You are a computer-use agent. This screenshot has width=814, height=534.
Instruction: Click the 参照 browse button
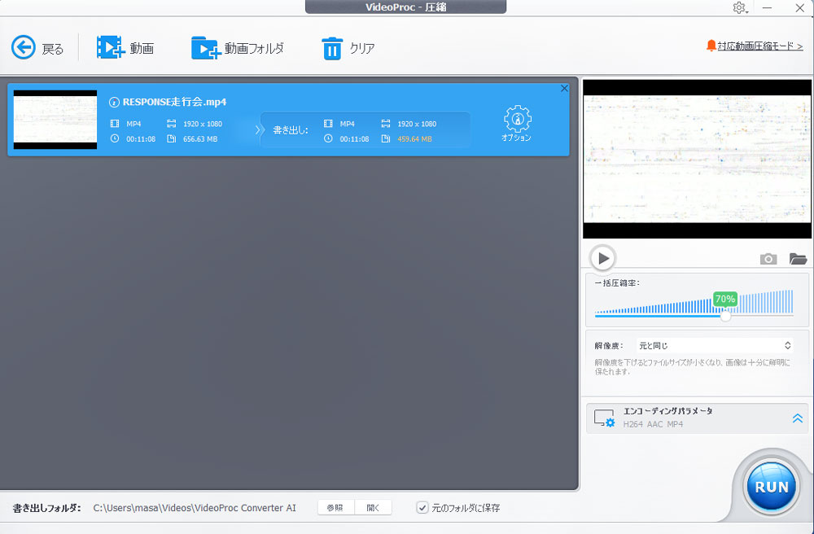335,507
